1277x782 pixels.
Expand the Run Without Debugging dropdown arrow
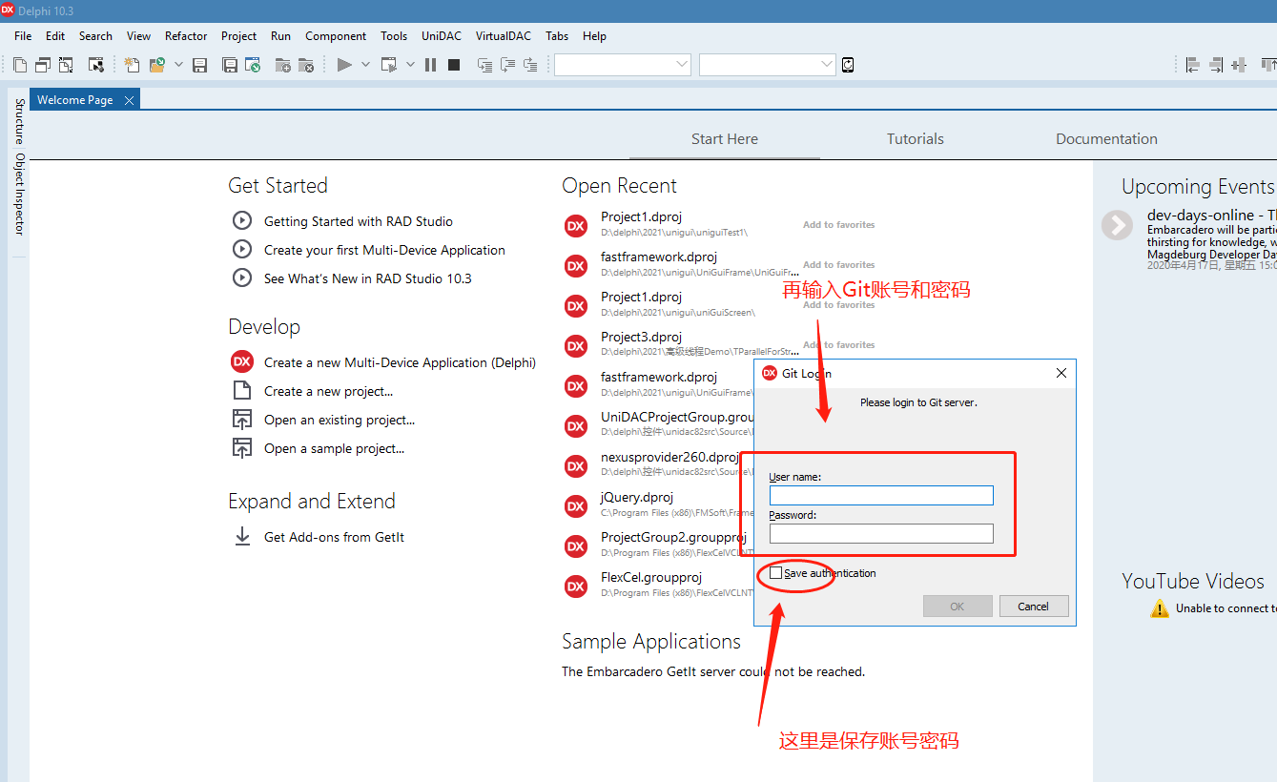tap(410, 65)
